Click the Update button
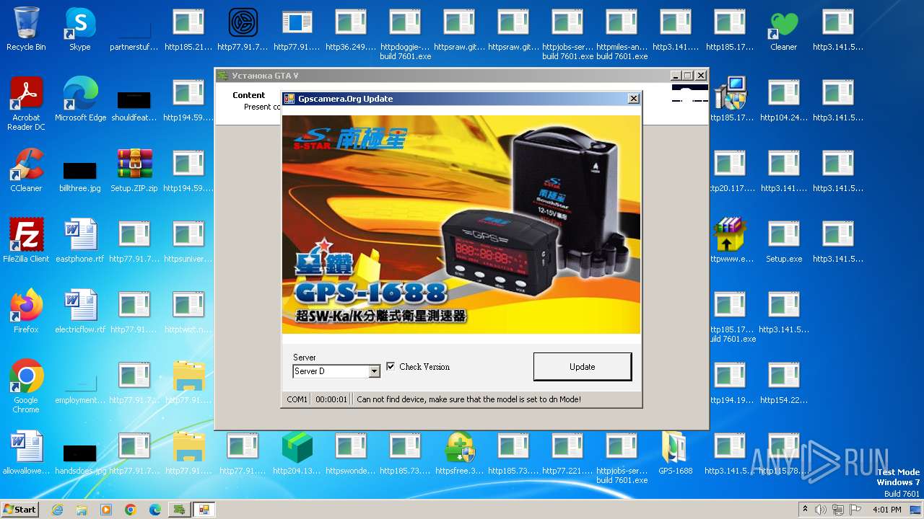This screenshot has width=924, height=519. pos(582,366)
